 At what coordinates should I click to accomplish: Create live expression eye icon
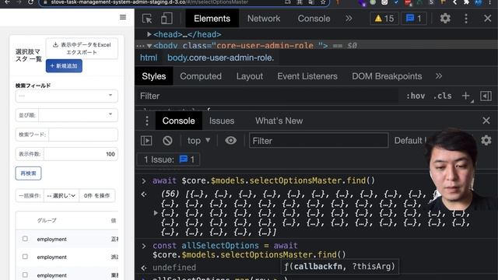coord(230,140)
